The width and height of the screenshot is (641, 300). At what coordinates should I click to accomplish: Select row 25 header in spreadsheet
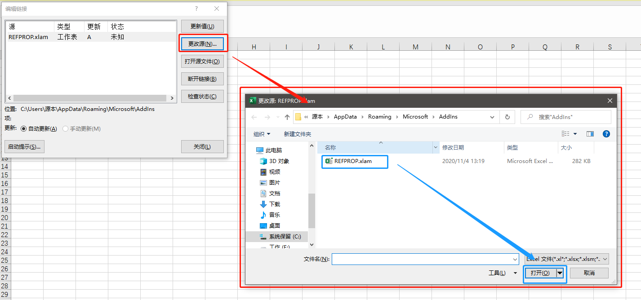[x=5, y=260]
